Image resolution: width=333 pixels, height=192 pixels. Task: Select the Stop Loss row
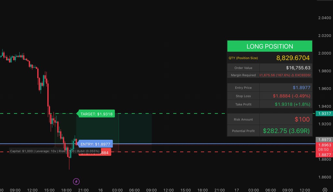pos(243,96)
